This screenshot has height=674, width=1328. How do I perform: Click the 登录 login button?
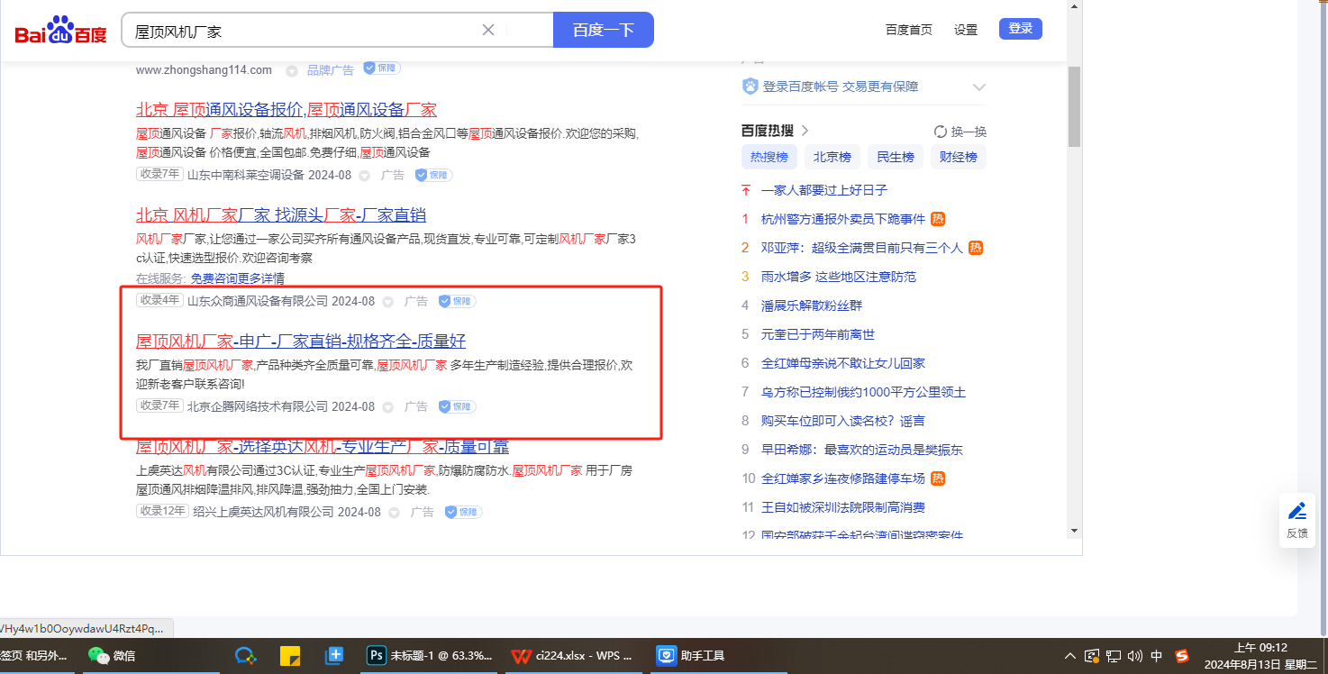(x=1020, y=29)
